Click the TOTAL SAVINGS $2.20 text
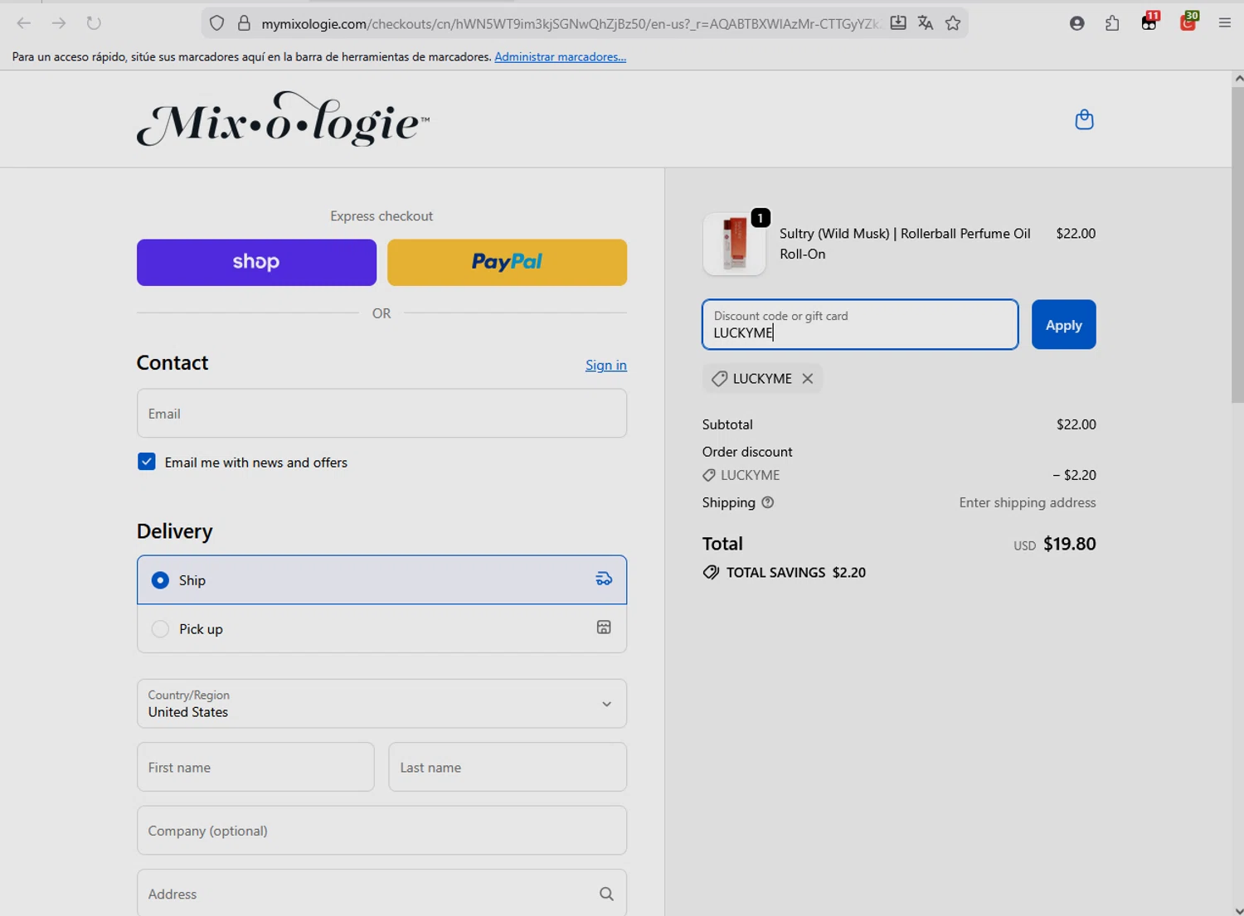The image size is (1244, 916). [796, 572]
